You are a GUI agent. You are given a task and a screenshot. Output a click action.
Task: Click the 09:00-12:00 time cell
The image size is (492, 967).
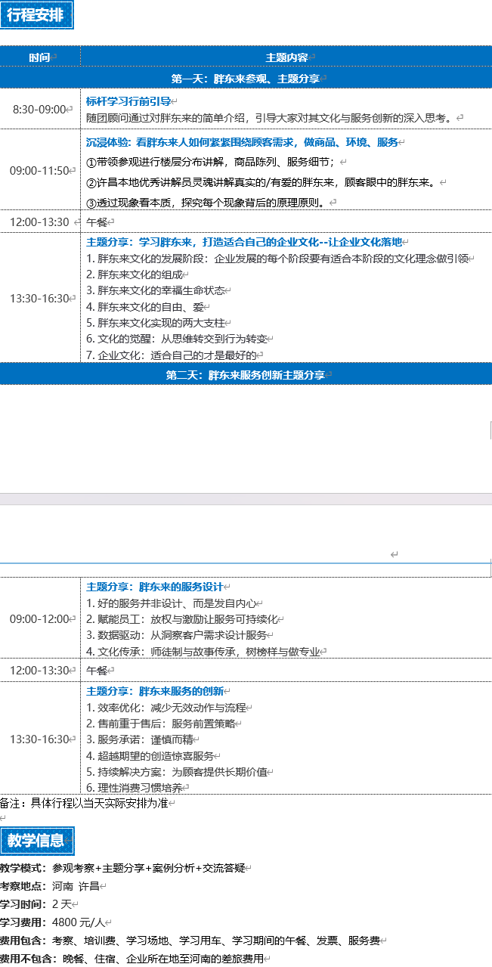[40, 618]
